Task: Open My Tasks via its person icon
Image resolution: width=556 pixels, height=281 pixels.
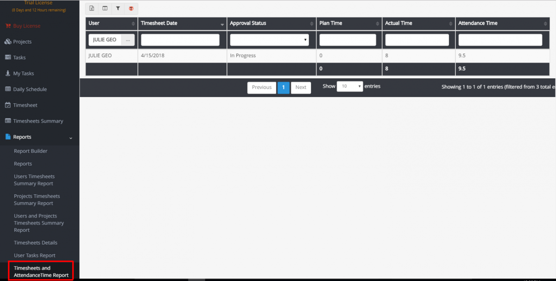Action: coord(7,73)
